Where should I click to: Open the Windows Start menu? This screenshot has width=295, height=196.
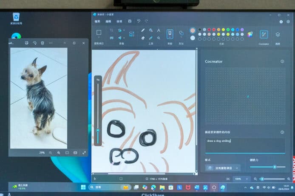tap(83, 187)
